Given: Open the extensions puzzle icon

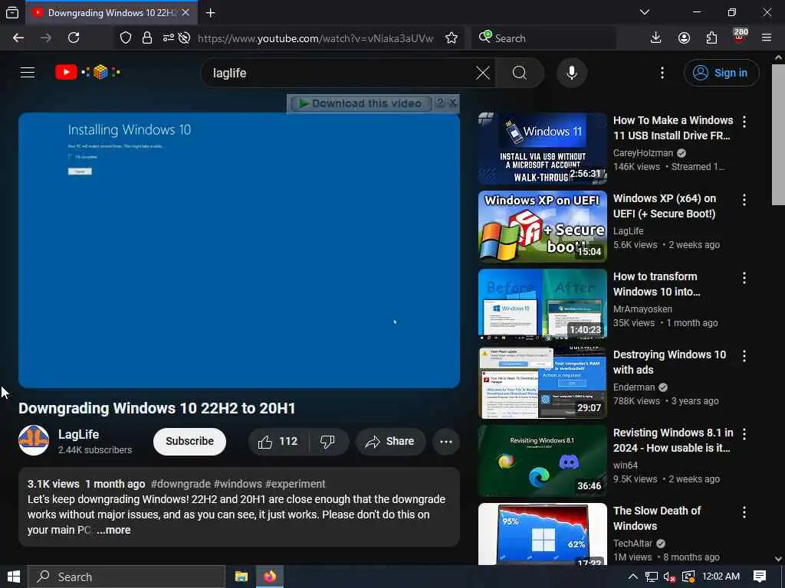Looking at the screenshot, I should (x=711, y=38).
